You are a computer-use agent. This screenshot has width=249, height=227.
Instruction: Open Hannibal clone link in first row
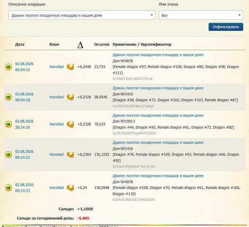(56, 67)
